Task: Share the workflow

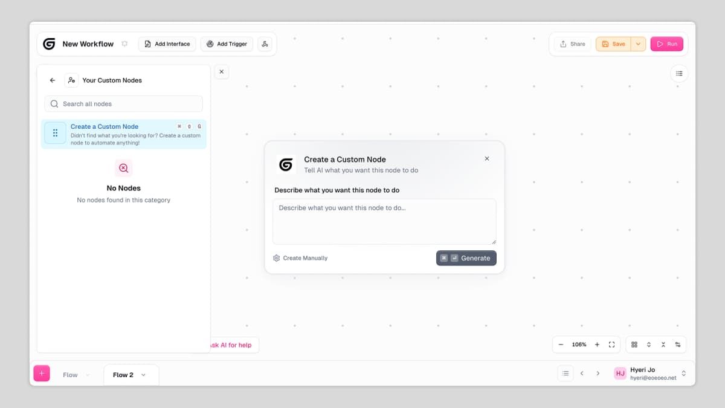Action: point(572,44)
